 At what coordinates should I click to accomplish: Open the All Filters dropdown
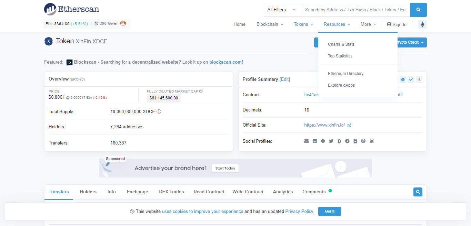coord(282,10)
